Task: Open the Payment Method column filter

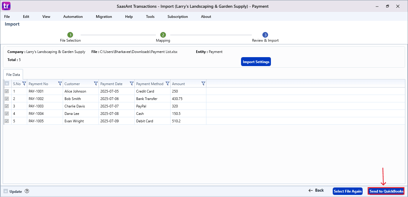Action: [x=168, y=83]
